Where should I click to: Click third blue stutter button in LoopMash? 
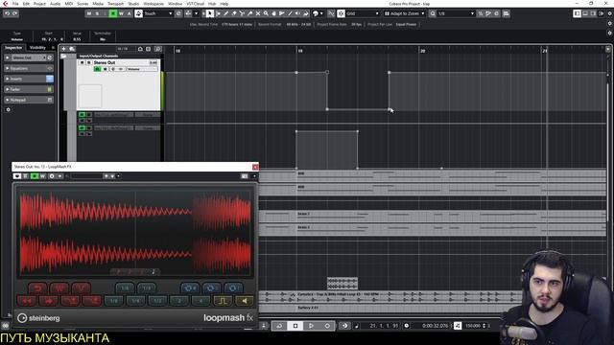coord(233,288)
